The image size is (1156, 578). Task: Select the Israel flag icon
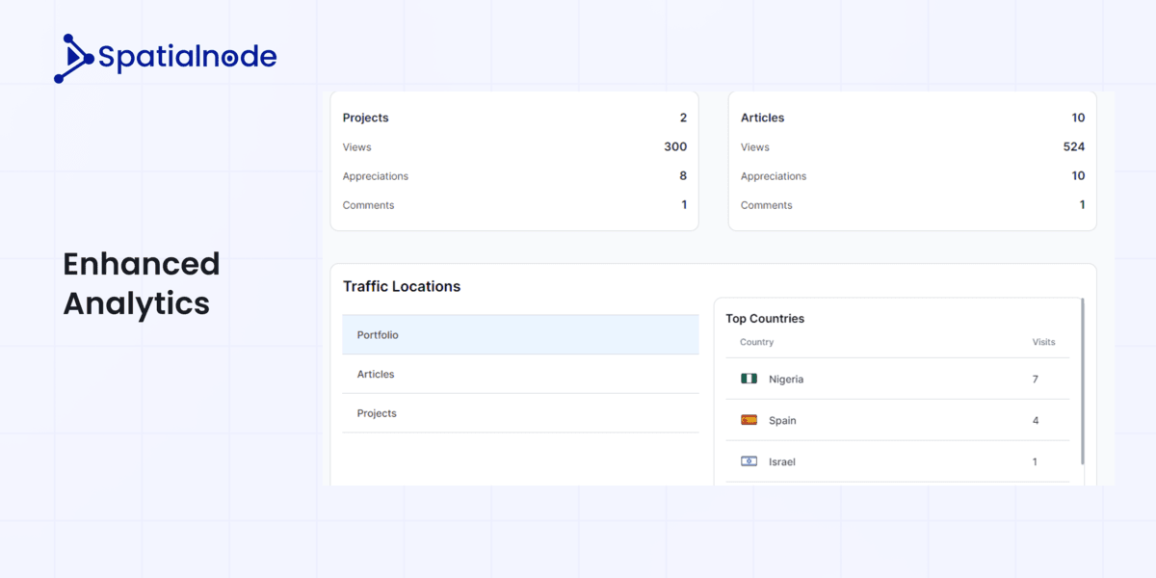coord(749,461)
